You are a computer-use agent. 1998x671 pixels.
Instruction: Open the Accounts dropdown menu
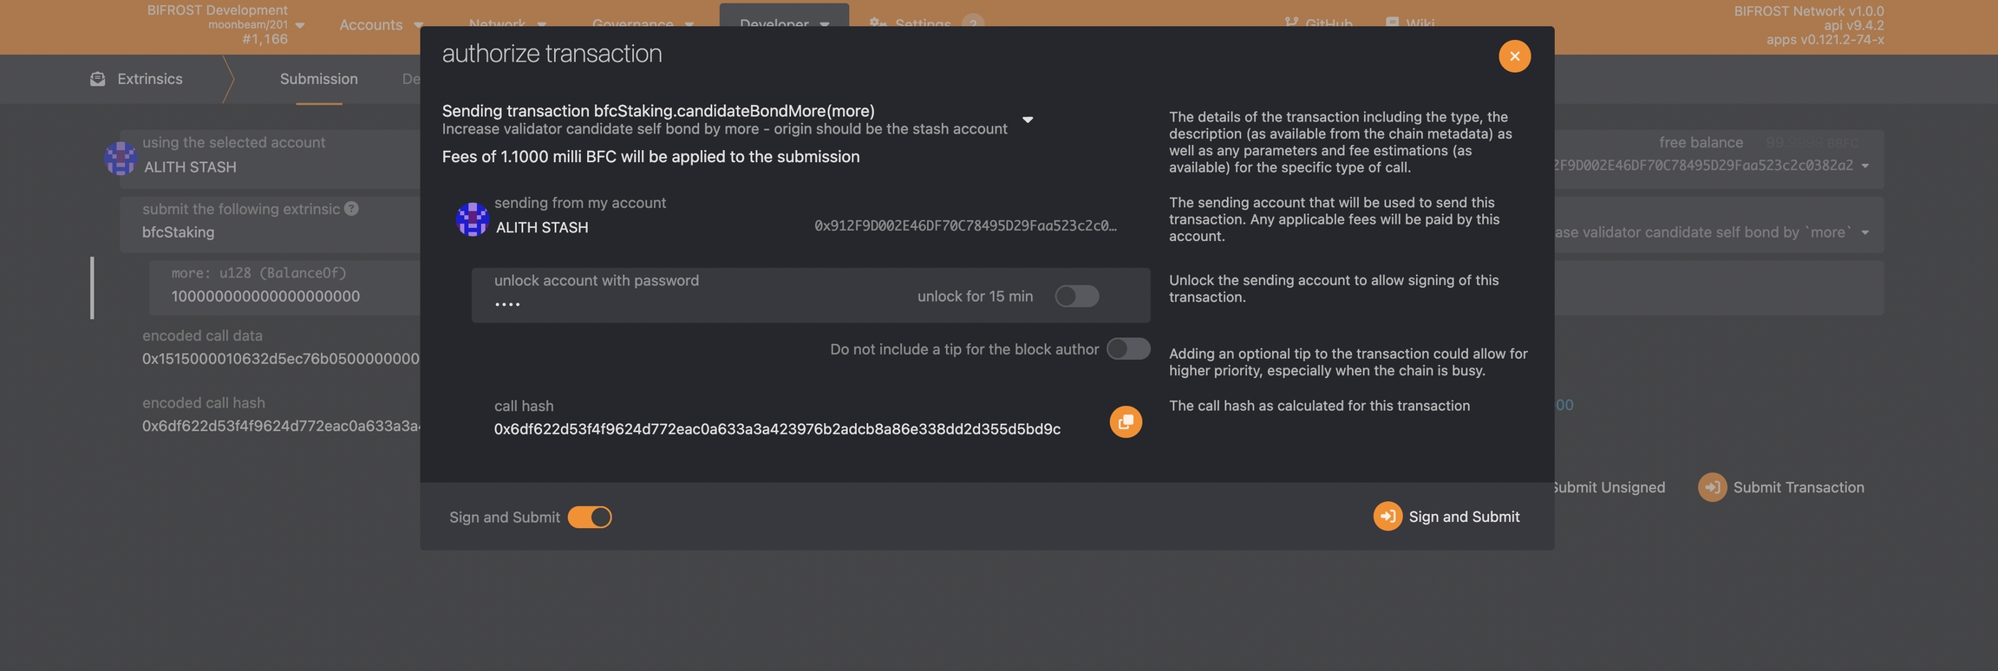click(381, 23)
